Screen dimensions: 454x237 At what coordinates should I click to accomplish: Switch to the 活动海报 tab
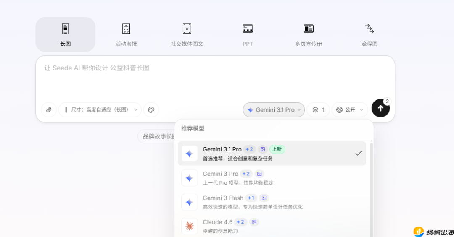[126, 35]
